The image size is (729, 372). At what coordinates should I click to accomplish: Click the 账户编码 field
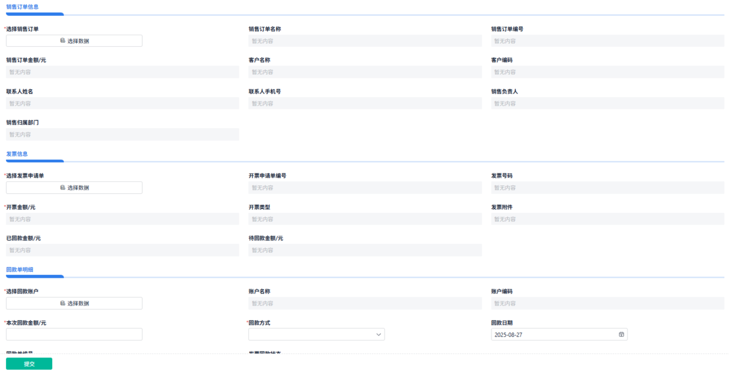(607, 303)
